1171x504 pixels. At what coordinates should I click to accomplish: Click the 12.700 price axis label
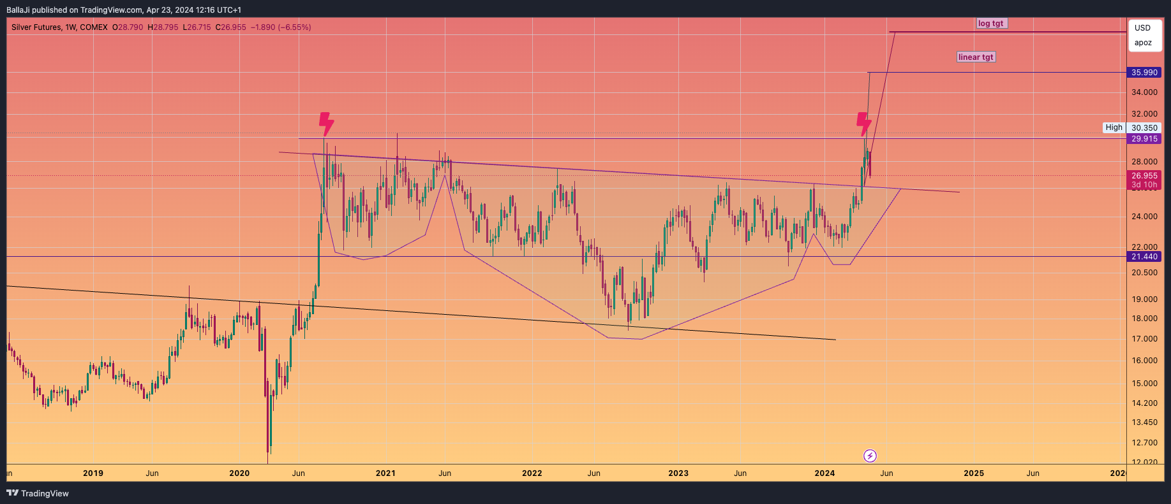coord(1144,443)
